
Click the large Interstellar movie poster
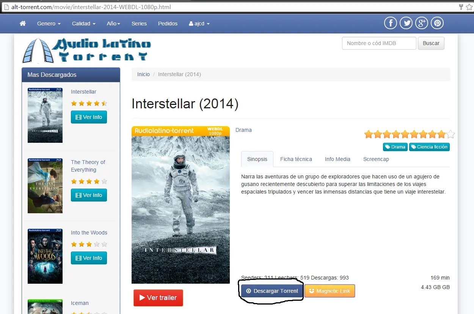(x=180, y=205)
